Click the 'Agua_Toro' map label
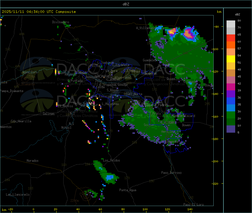The height and width of the screenshot is (213, 252). click(x=30, y=72)
